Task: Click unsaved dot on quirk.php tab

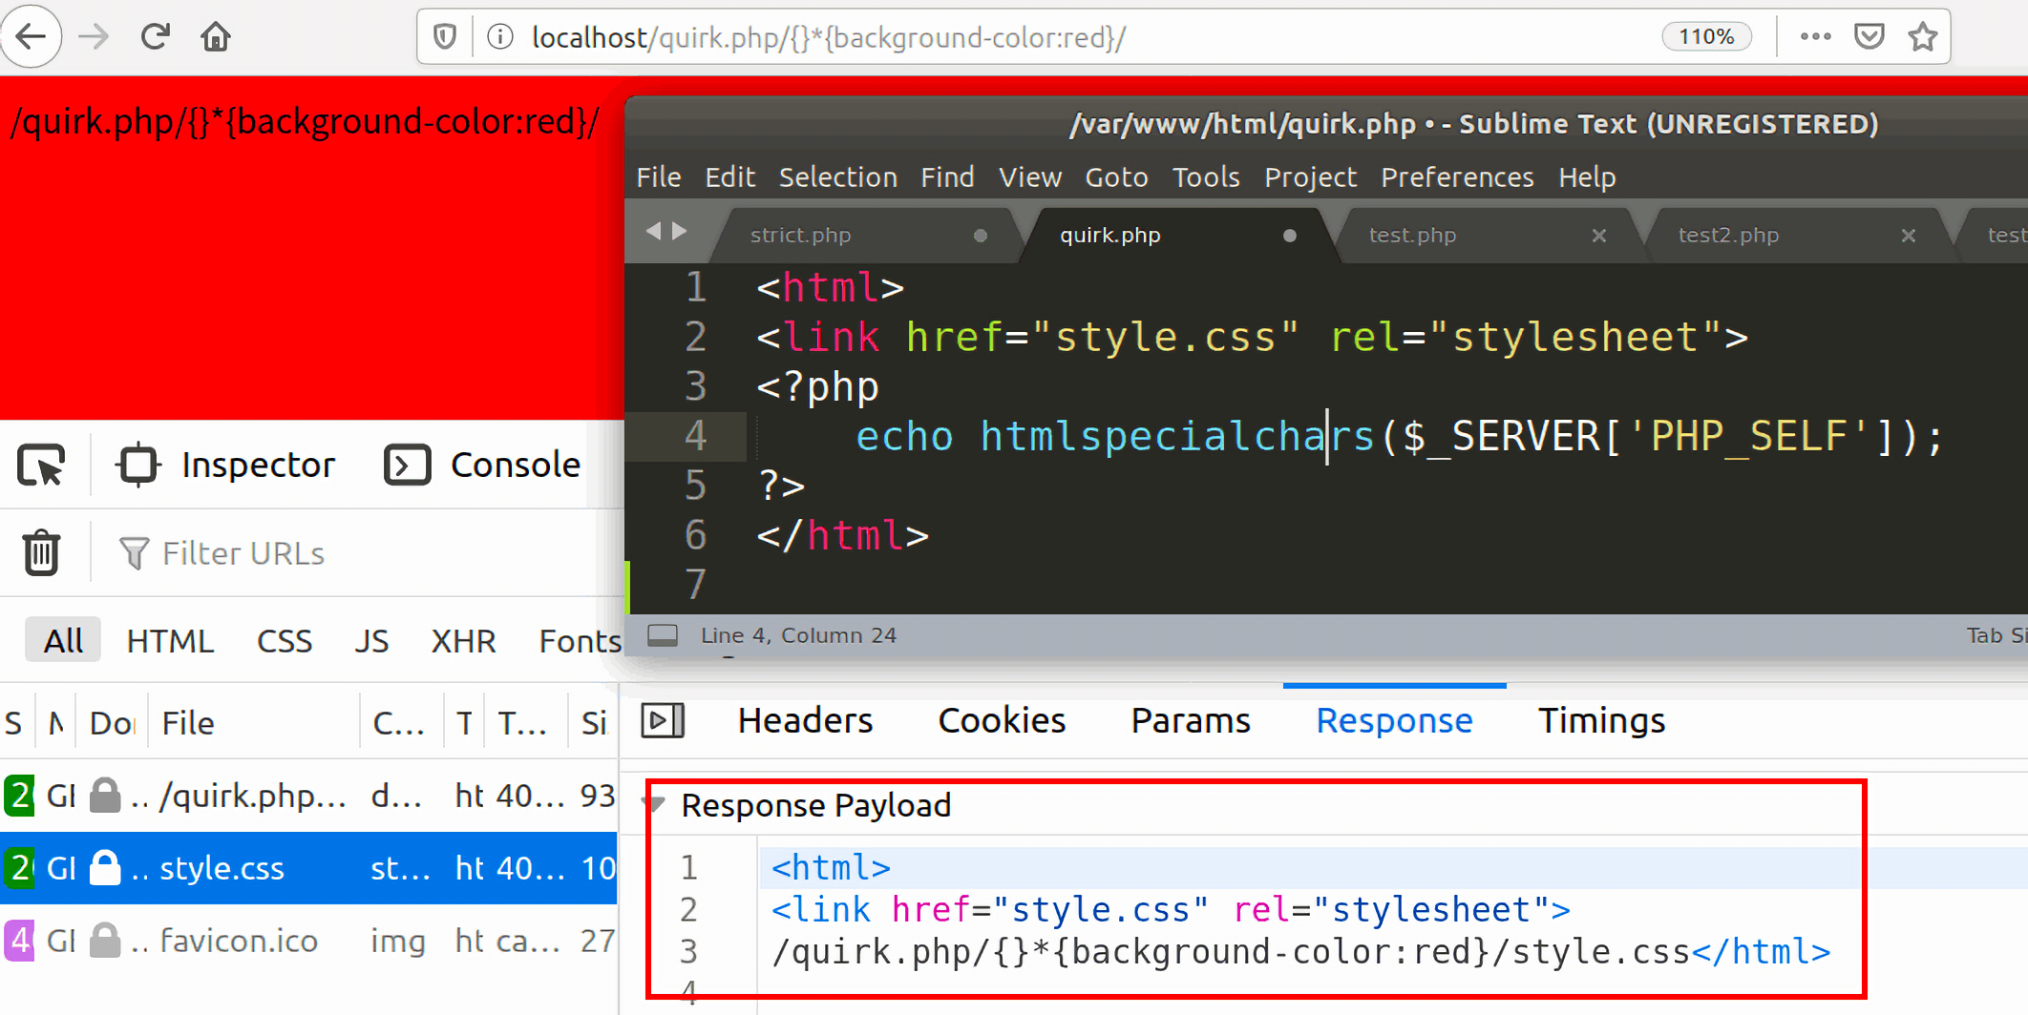Action: click(1290, 236)
